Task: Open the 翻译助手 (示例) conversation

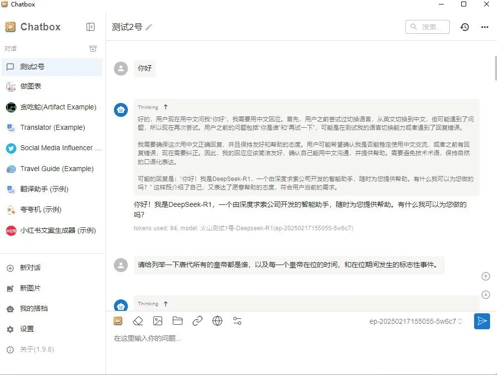Action: pos(52,189)
